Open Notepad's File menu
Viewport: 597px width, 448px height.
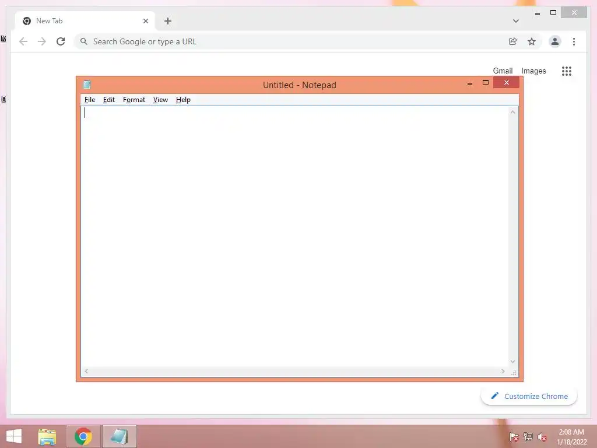(x=90, y=100)
